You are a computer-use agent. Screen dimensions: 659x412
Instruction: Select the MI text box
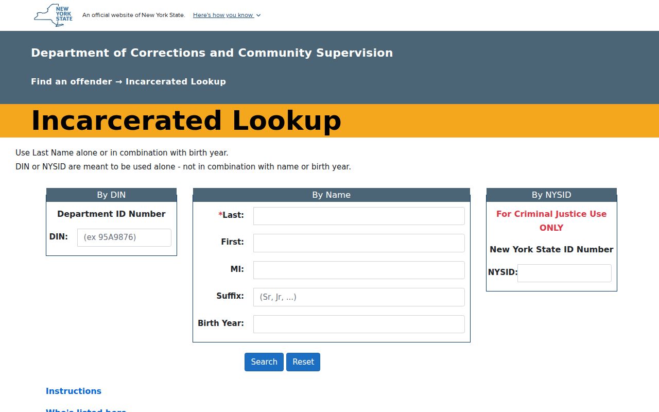coord(359,270)
